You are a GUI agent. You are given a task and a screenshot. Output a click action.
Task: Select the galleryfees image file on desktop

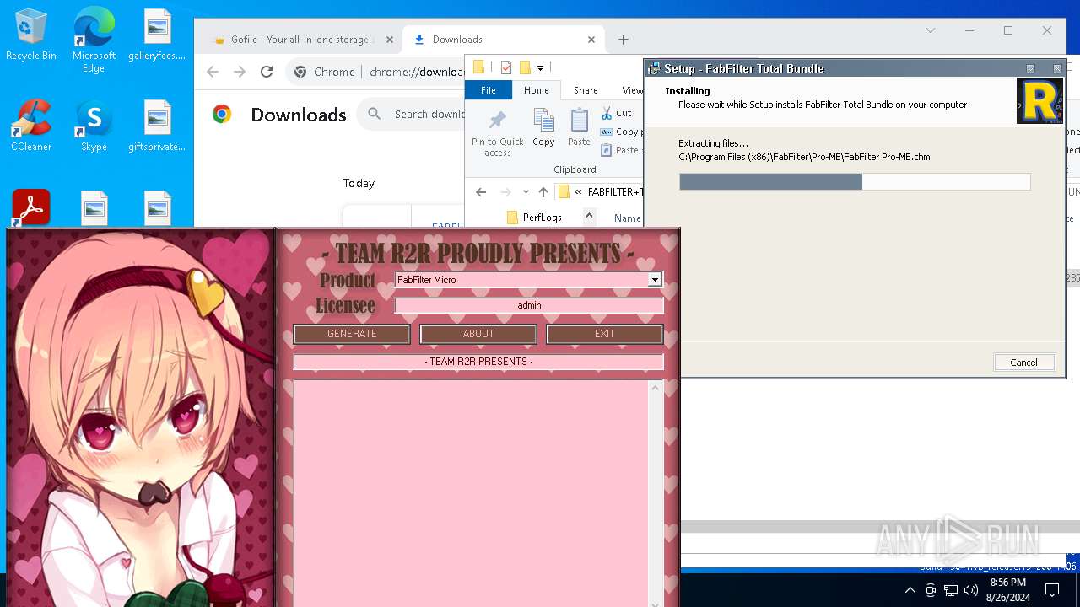(157, 35)
